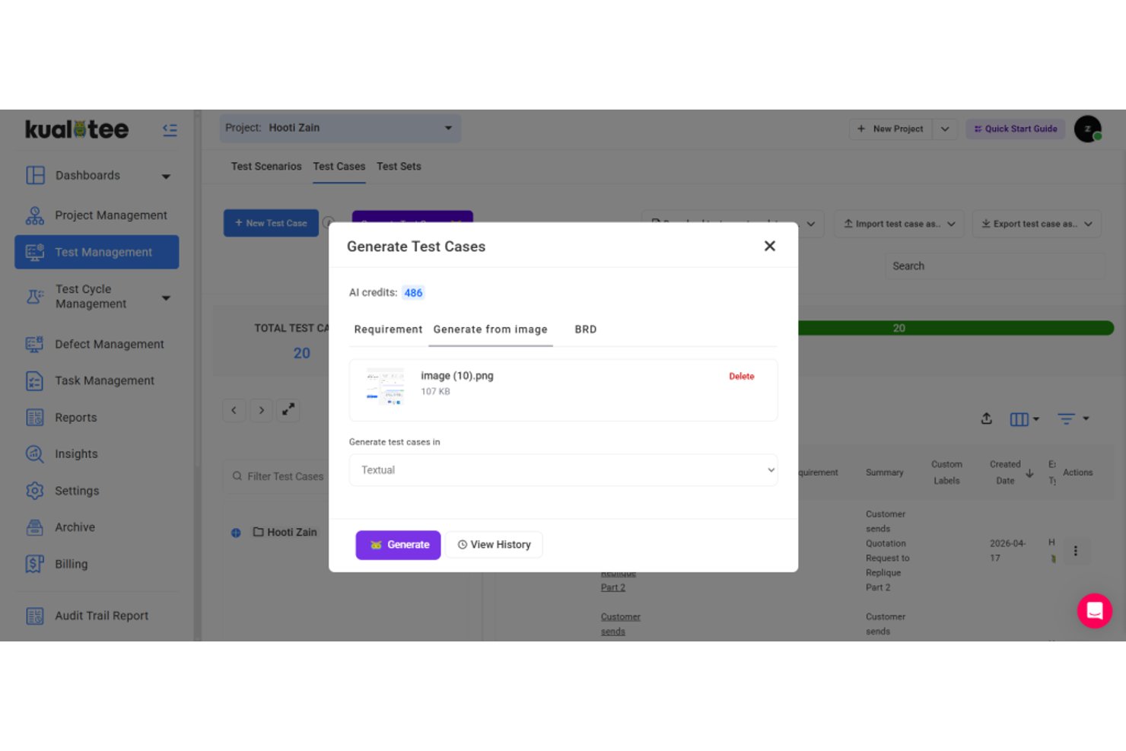The height and width of the screenshot is (751, 1126).
Task: Click the New Test Case button
Action: 271,223
